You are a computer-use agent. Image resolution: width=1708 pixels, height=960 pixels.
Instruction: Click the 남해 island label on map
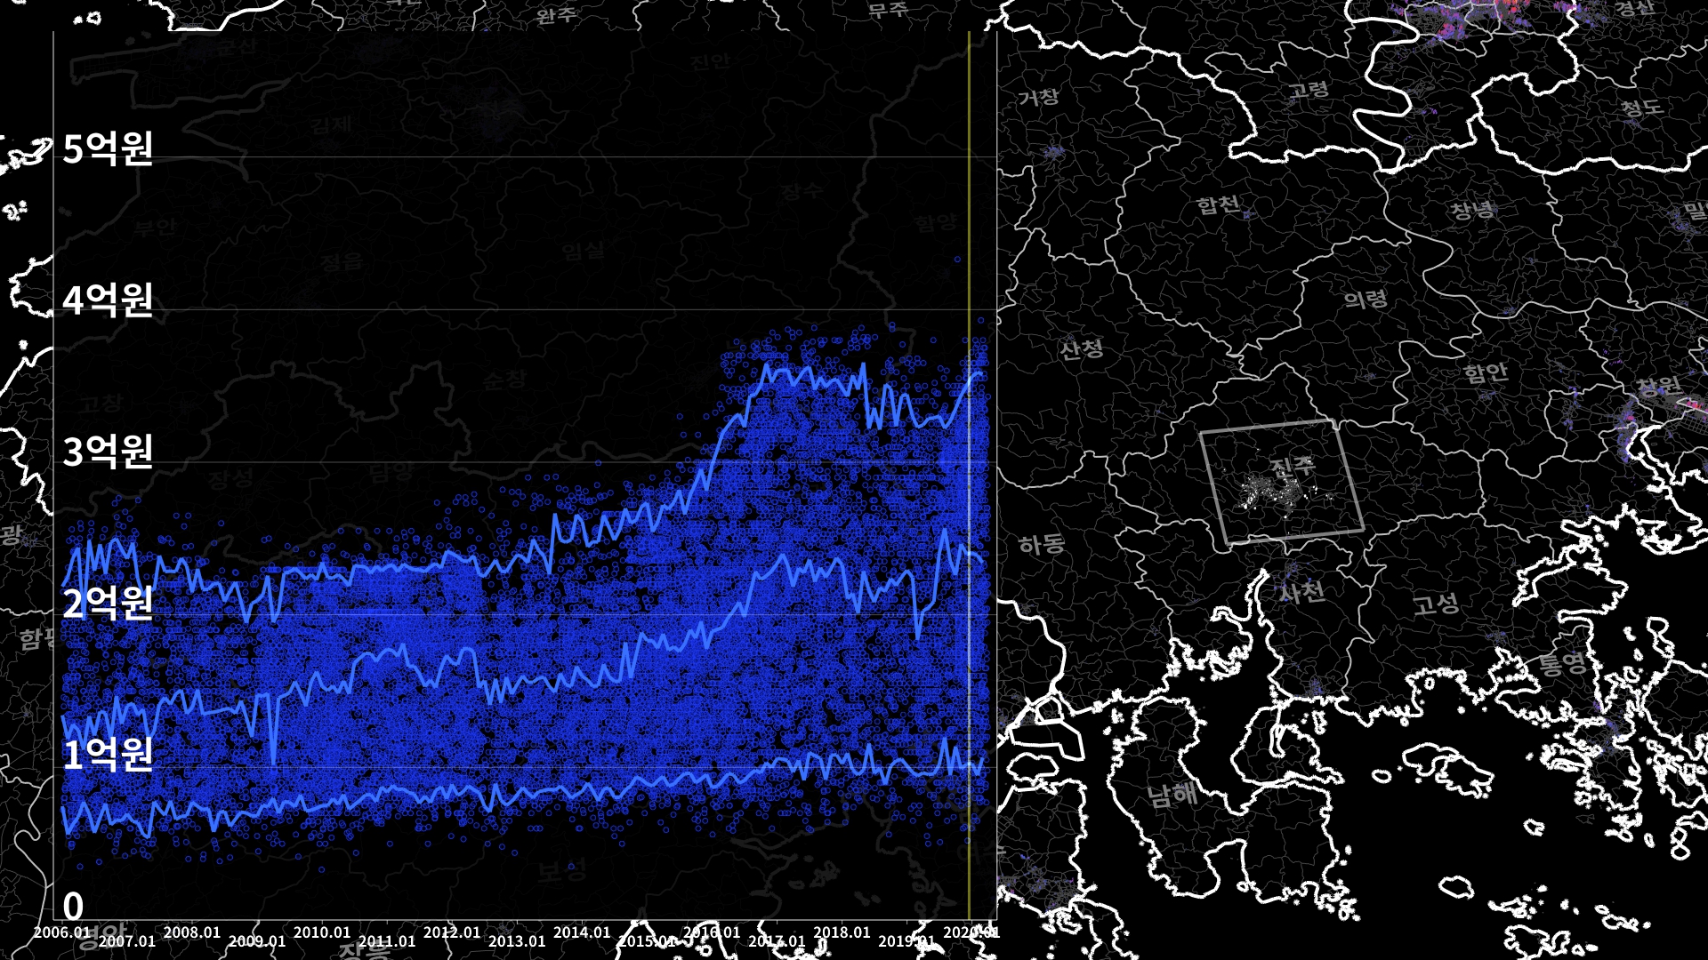[1173, 794]
